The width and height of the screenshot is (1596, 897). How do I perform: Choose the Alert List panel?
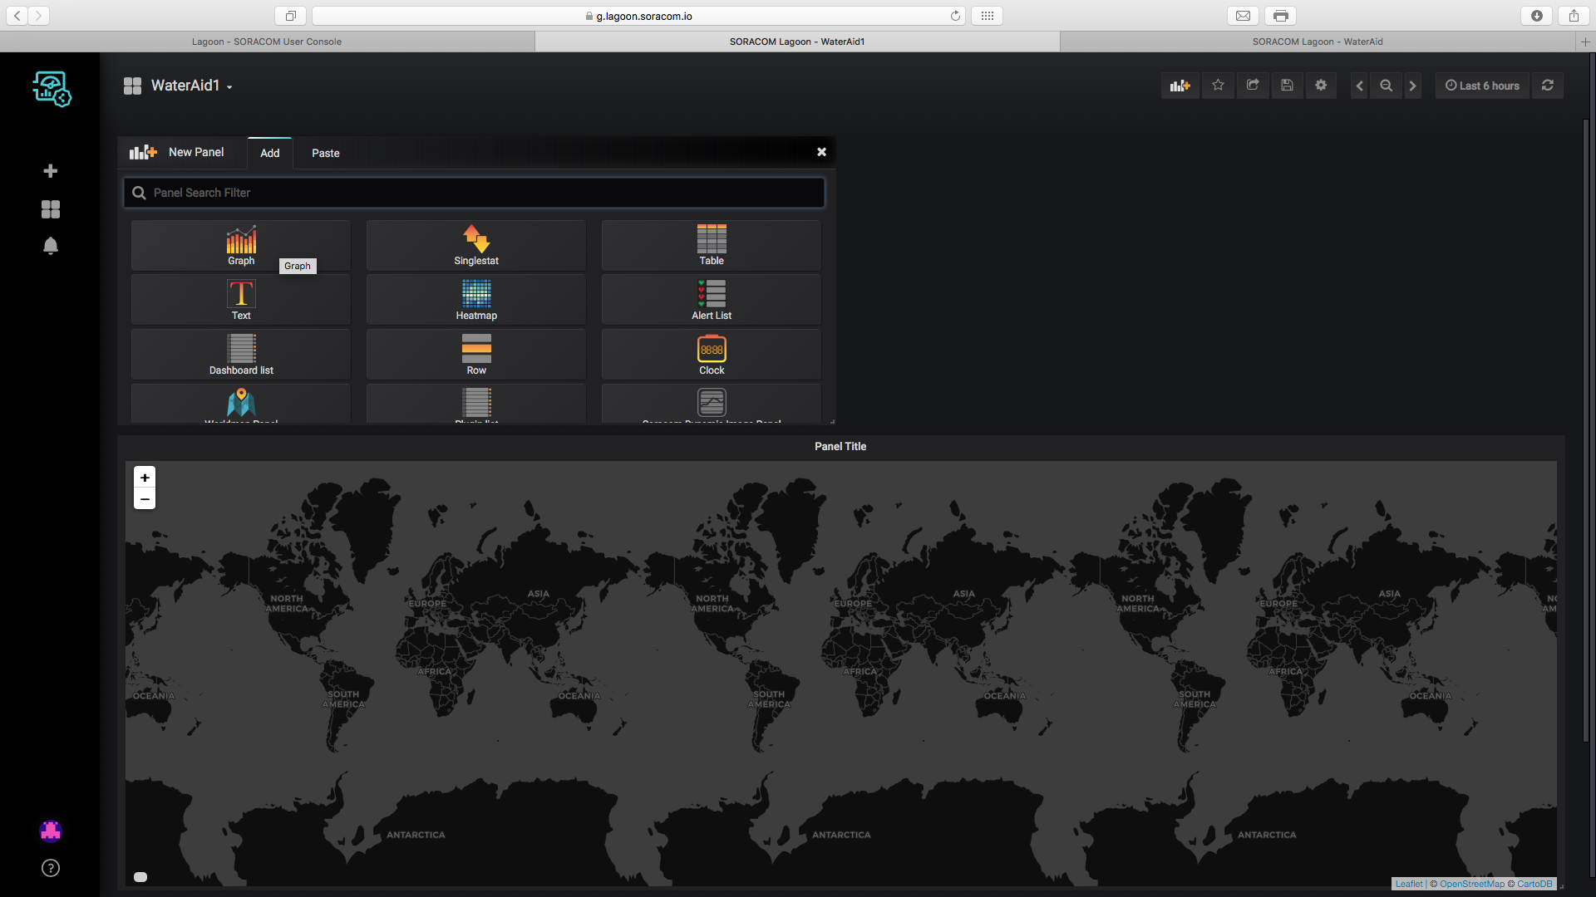pos(712,300)
